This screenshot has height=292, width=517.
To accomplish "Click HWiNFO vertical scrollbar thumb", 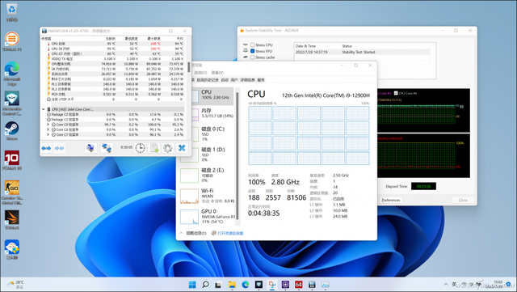I will [188, 67].
